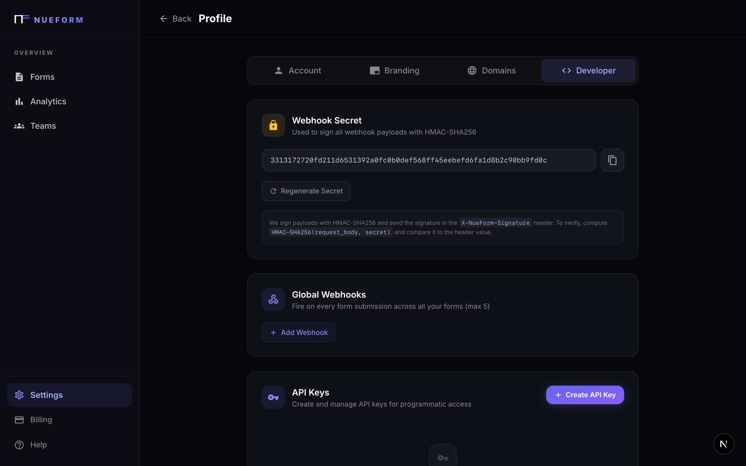
Task: Select the Developer tab
Action: point(588,70)
